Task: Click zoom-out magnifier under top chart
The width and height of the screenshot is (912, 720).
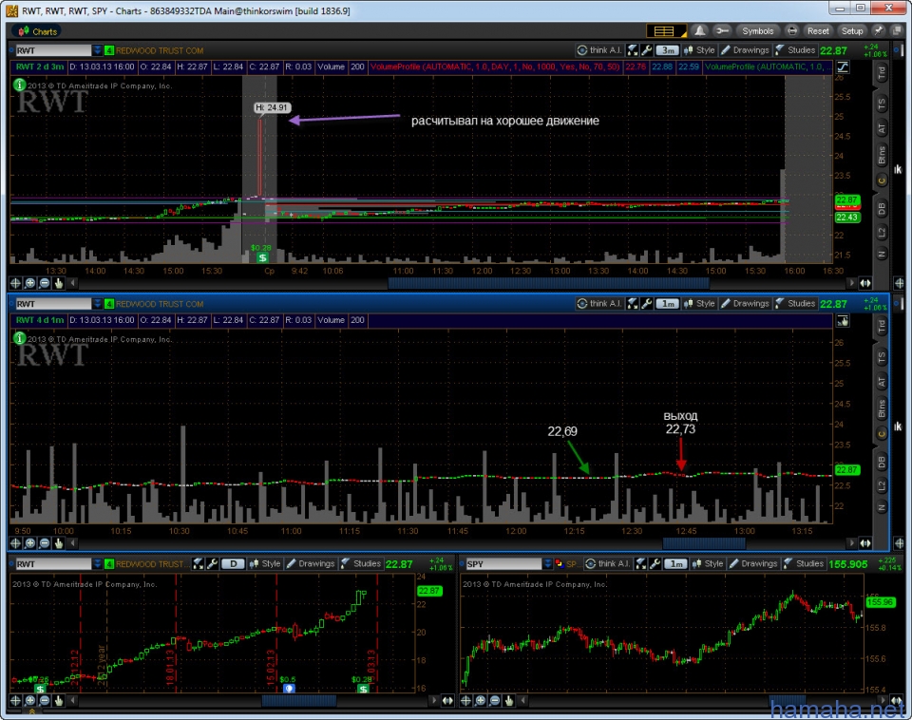Action: coord(45,283)
